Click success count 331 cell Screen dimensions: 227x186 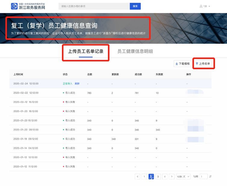[137, 139]
